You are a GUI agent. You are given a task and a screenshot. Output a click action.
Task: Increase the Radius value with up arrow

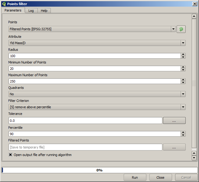(x=183, y=54)
